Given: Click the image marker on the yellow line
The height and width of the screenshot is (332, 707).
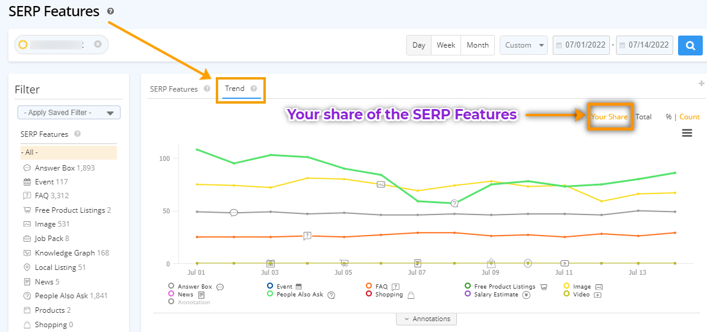Looking at the screenshot, I should tap(381, 184).
